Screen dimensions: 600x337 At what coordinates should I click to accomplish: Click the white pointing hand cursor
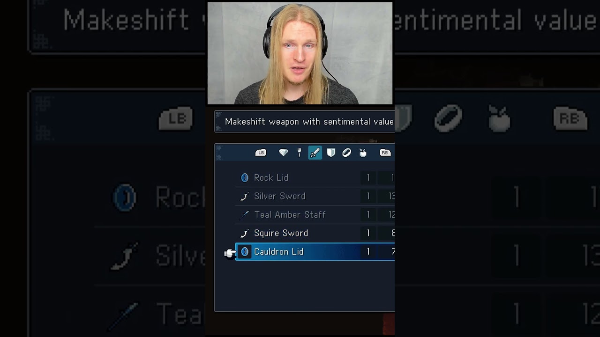tap(230, 253)
